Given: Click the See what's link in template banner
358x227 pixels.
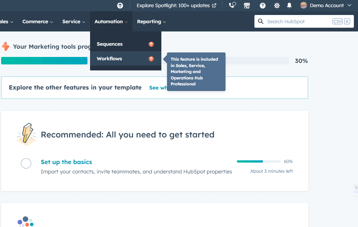Looking at the screenshot, I should (158, 88).
